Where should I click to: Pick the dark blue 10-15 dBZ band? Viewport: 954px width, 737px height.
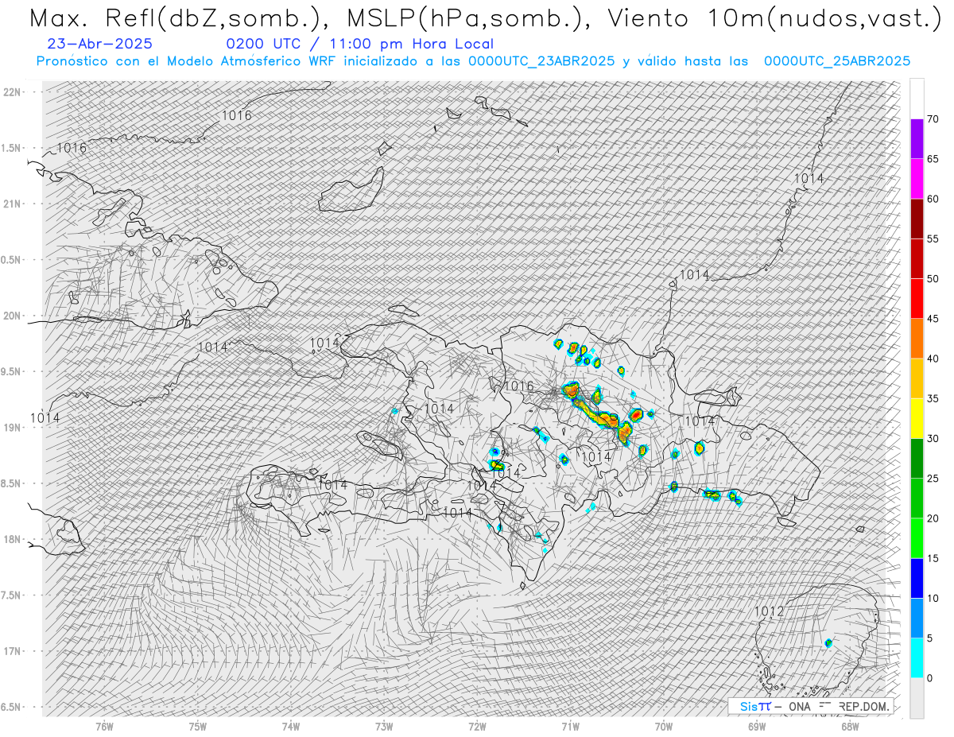pos(917,578)
